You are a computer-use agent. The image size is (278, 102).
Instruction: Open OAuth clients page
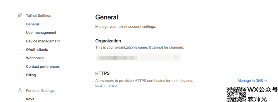(x=37, y=50)
